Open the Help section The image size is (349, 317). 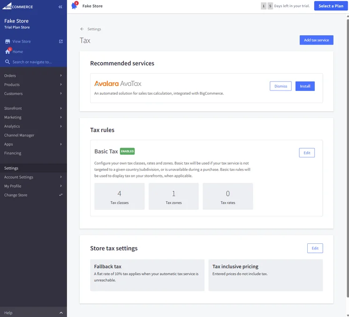point(33,313)
